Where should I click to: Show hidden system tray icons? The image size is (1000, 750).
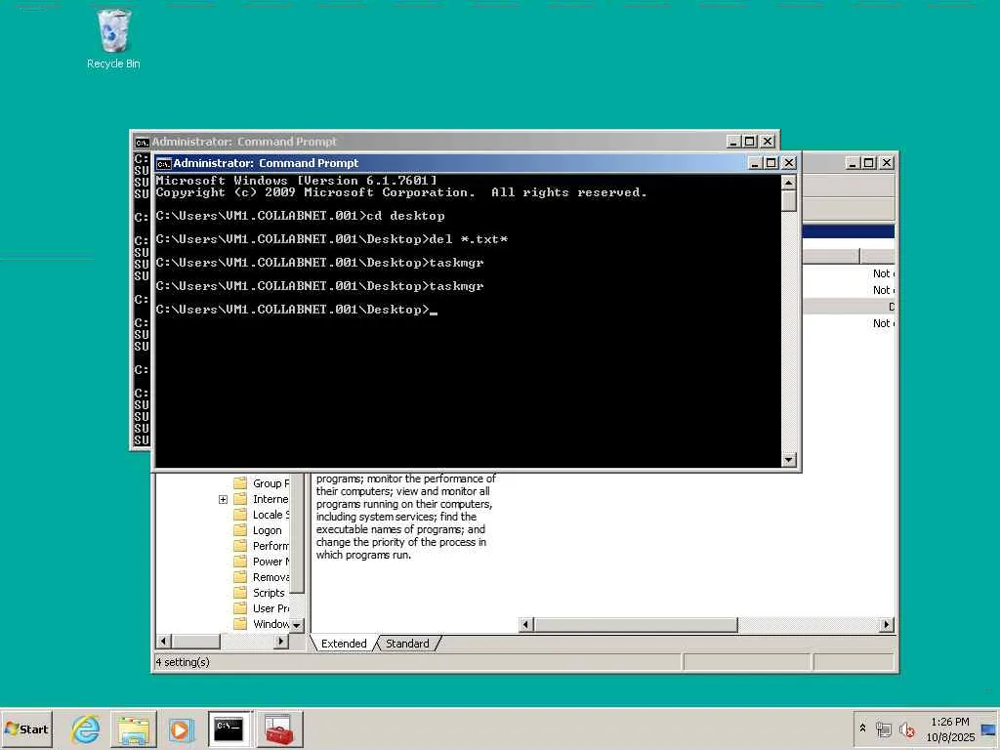862,728
